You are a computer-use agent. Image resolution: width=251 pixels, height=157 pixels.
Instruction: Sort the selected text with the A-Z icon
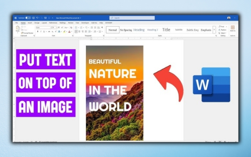pyautogui.click(x=99, y=28)
